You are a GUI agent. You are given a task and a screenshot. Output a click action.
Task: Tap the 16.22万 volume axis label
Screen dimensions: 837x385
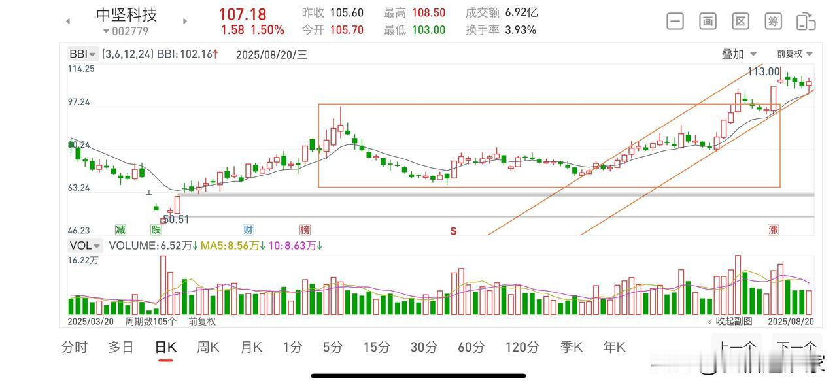[x=84, y=260]
